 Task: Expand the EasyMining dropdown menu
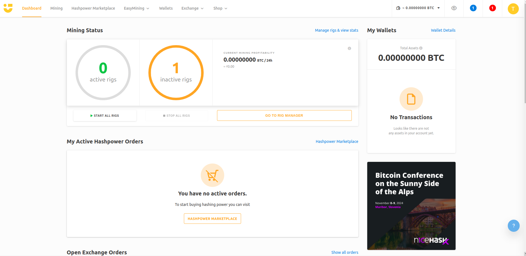[x=136, y=8]
